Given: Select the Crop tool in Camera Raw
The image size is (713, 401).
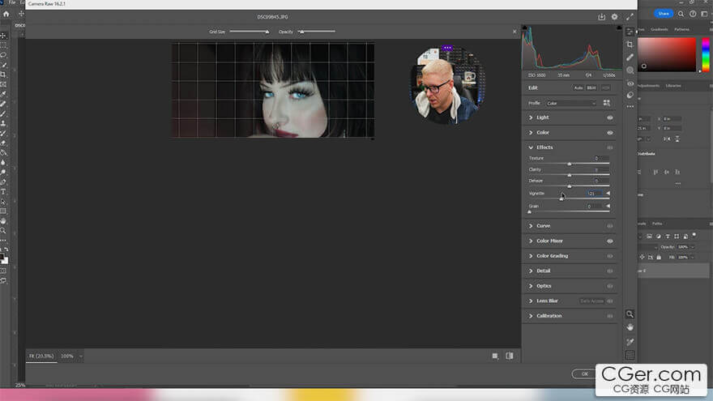Looking at the screenshot, I should coord(630,44).
